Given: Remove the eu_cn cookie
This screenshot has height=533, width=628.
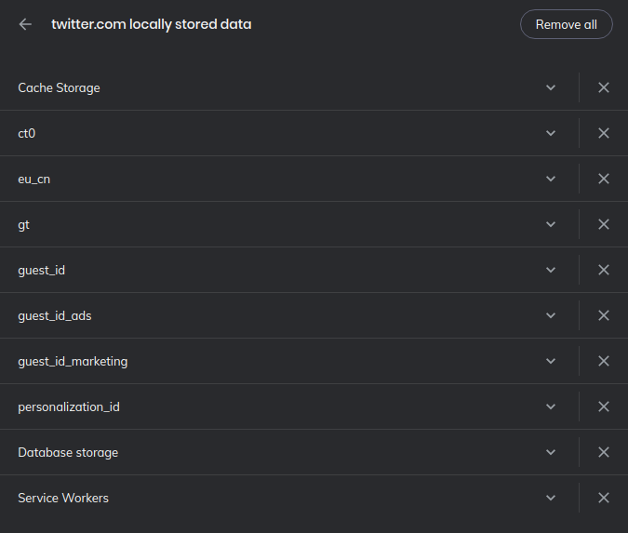Looking at the screenshot, I should coord(604,179).
